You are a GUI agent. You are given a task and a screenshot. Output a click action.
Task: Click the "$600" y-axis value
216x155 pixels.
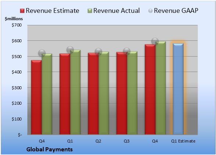17,41
